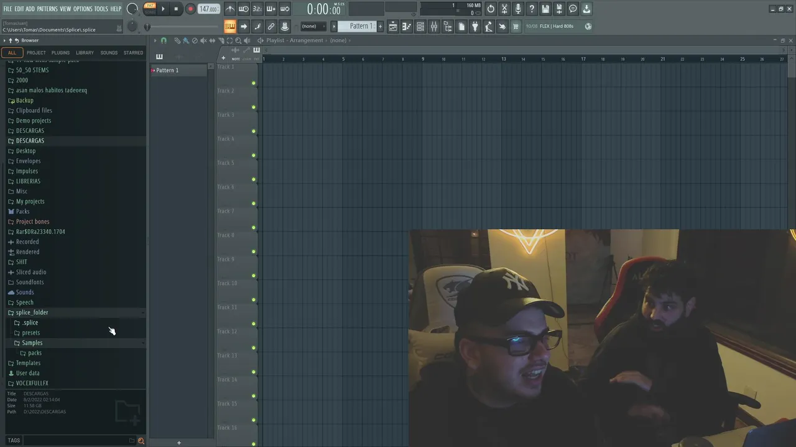796x447 pixels.
Task: Open the plugin picker plug icon
Action: pyautogui.click(x=475, y=26)
